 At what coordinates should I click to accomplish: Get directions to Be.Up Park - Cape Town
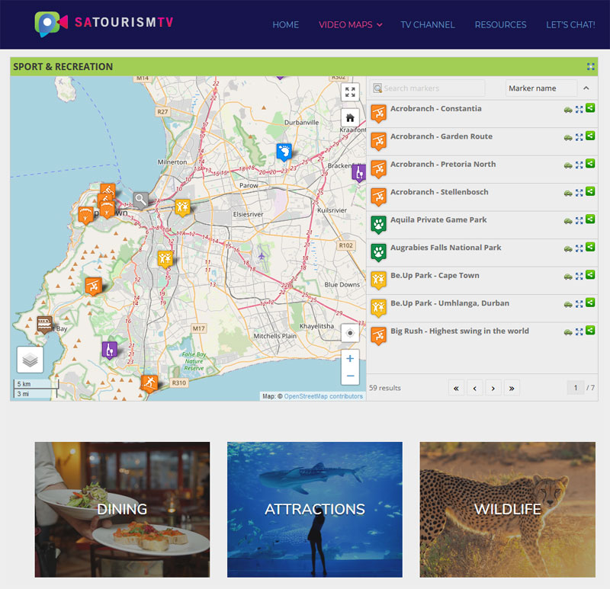(568, 277)
